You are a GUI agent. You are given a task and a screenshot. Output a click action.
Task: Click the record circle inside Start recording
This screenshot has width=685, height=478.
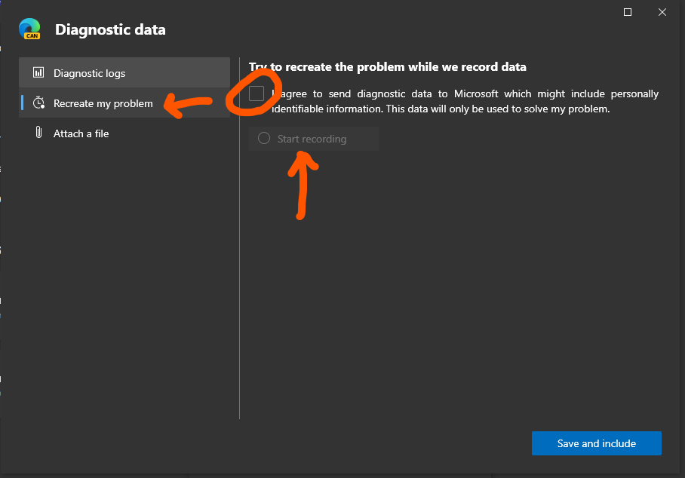(x=264, y=138)
